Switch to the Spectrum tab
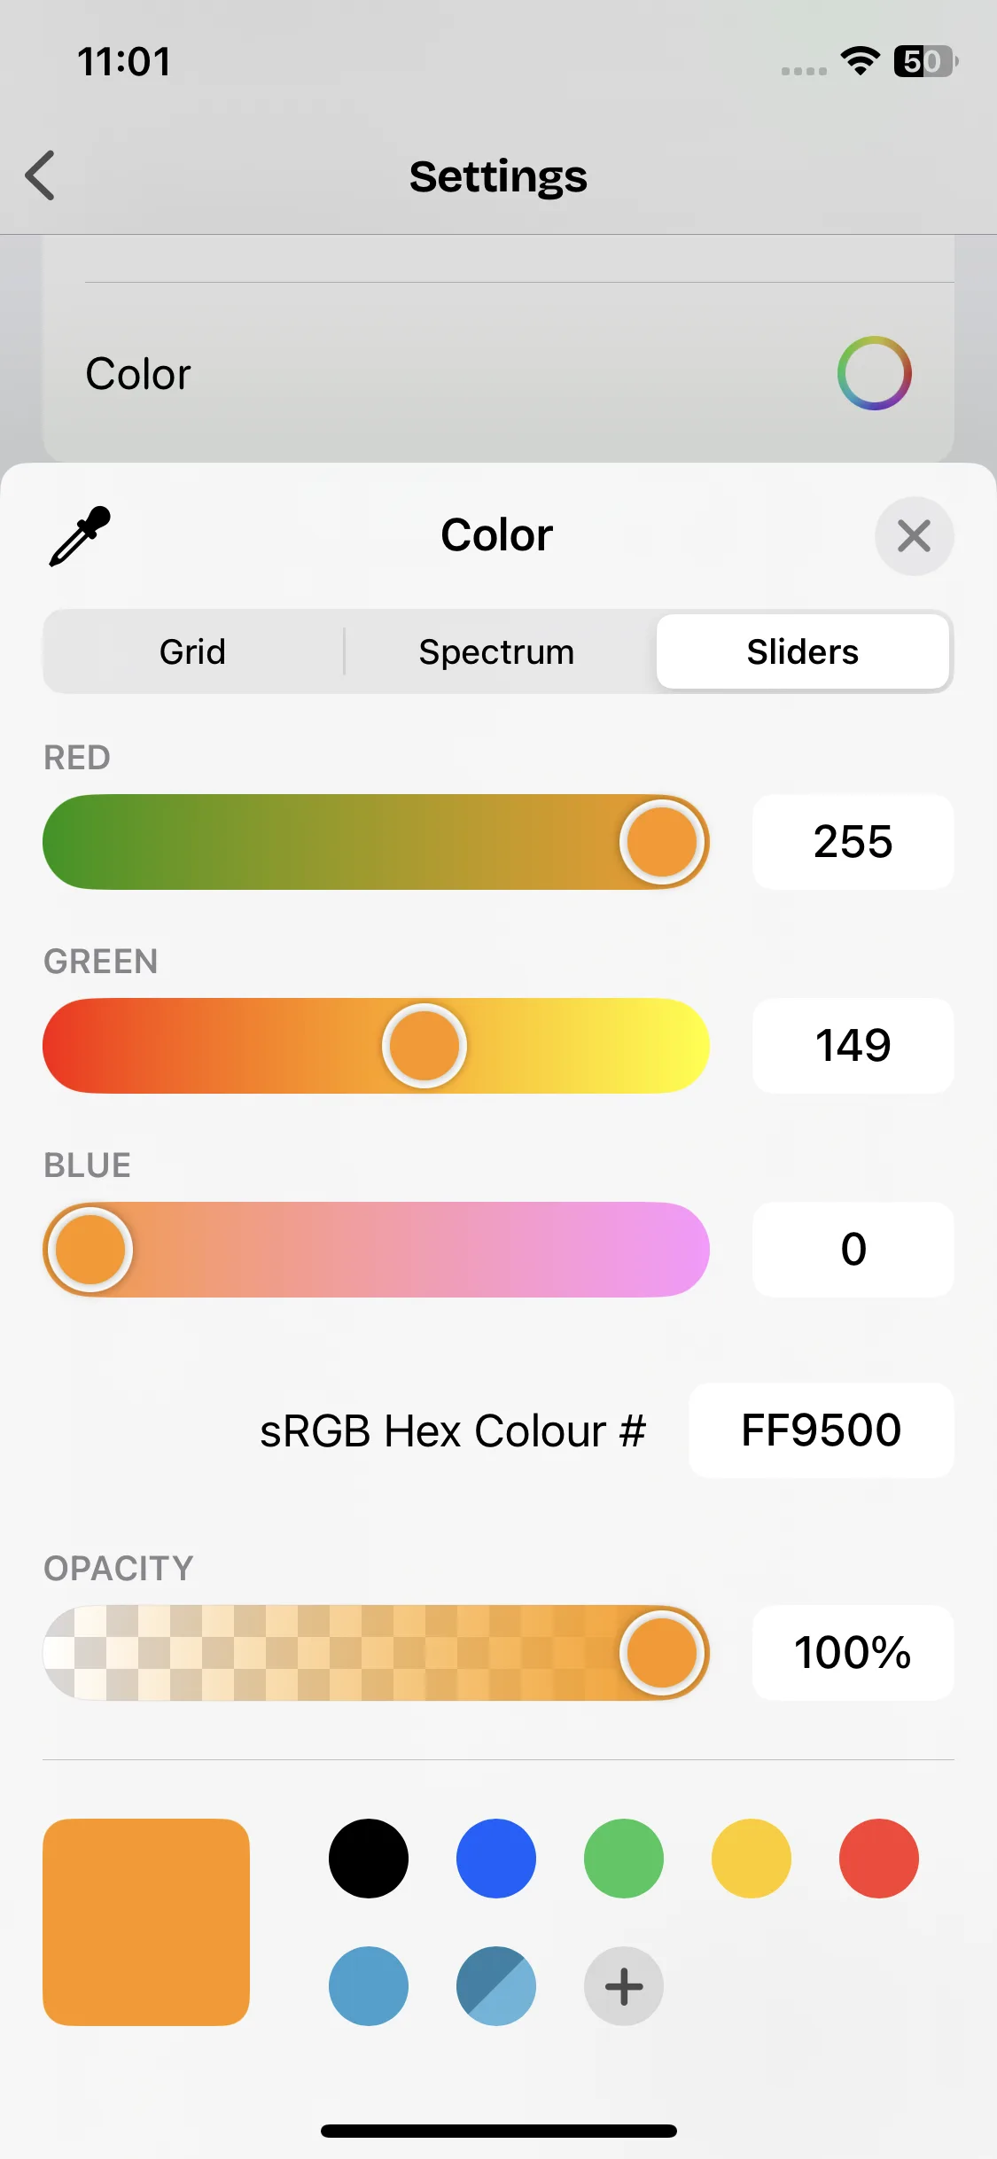 496,652
